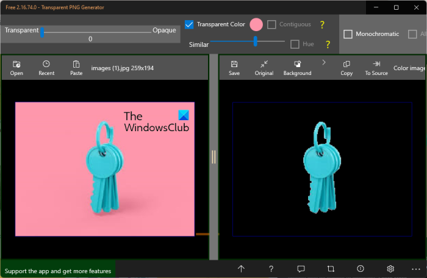Pick the pink transparent color swatch
Screen dimensions: 427x278
pos(256,25)
